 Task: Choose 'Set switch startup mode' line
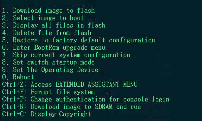pyautogui.click(x=48, y=62)
